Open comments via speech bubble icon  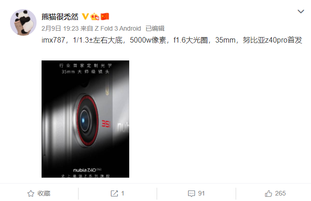(x=191, y=193)
